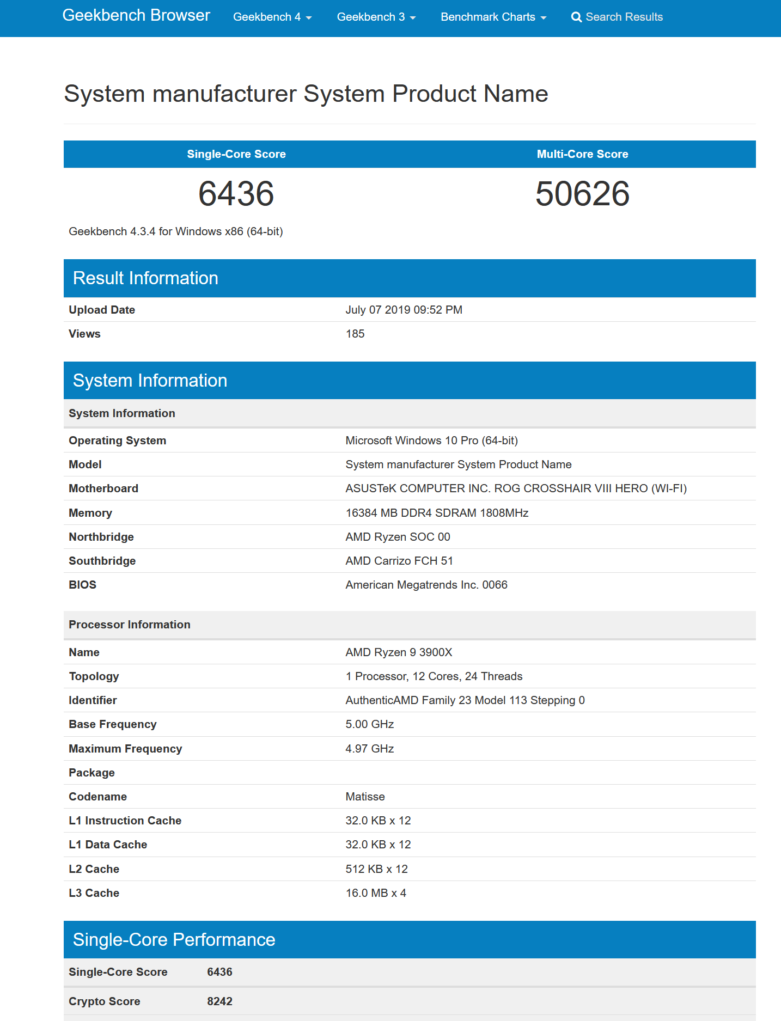Click the Single-Core Performance section header
Viewport: 781px width, 1021px height.
(x=174, y=940)
